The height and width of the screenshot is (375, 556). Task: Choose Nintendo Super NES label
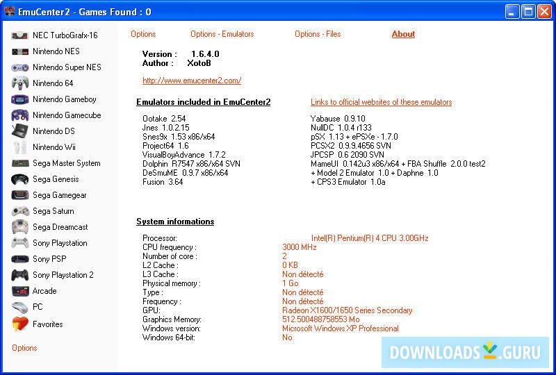click(67, 67)
